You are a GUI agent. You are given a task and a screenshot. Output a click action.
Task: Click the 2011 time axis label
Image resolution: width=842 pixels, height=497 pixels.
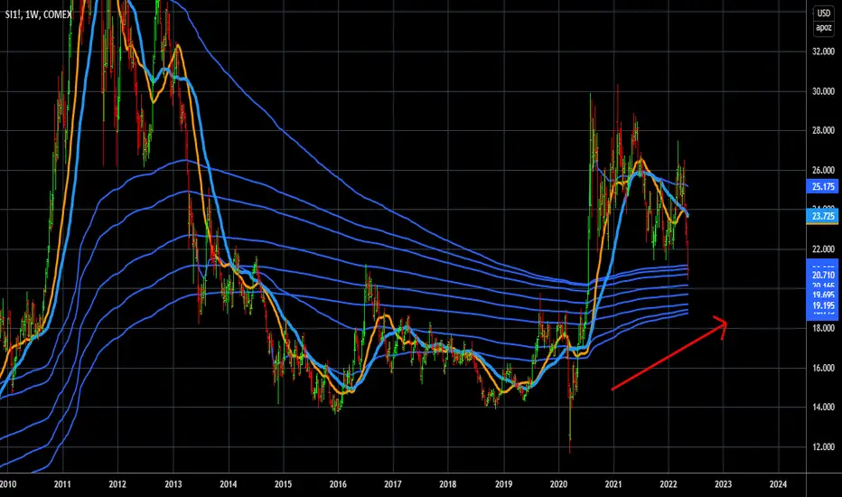pyautogui.click(x=62, y=484)
